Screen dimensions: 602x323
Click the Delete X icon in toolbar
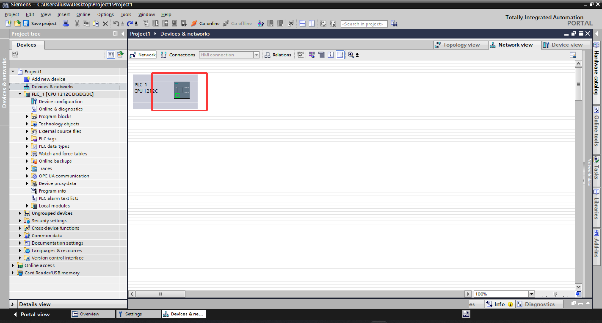[105, 24]
